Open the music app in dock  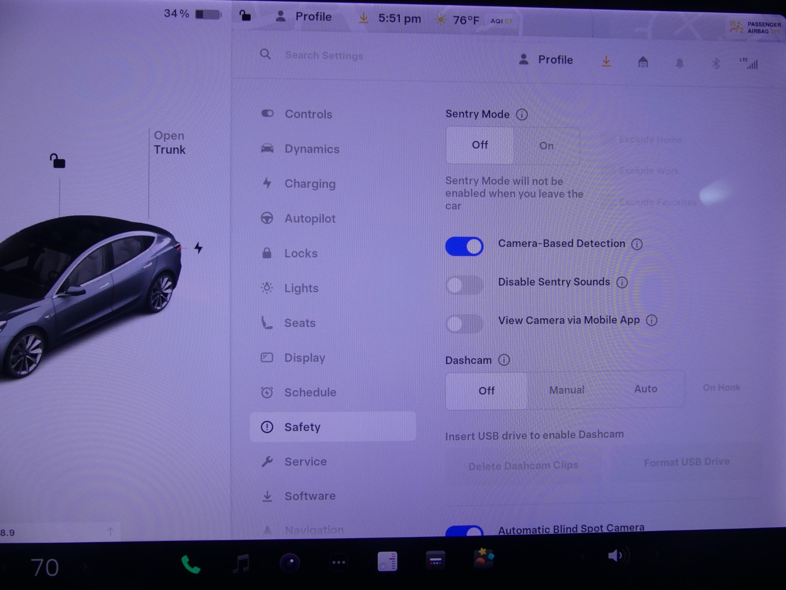pos(241,563)
